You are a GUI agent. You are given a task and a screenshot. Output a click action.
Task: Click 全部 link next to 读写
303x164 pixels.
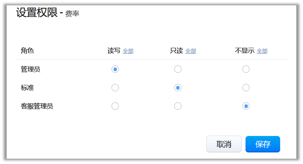pyautogui.click(x=128, y=51)
